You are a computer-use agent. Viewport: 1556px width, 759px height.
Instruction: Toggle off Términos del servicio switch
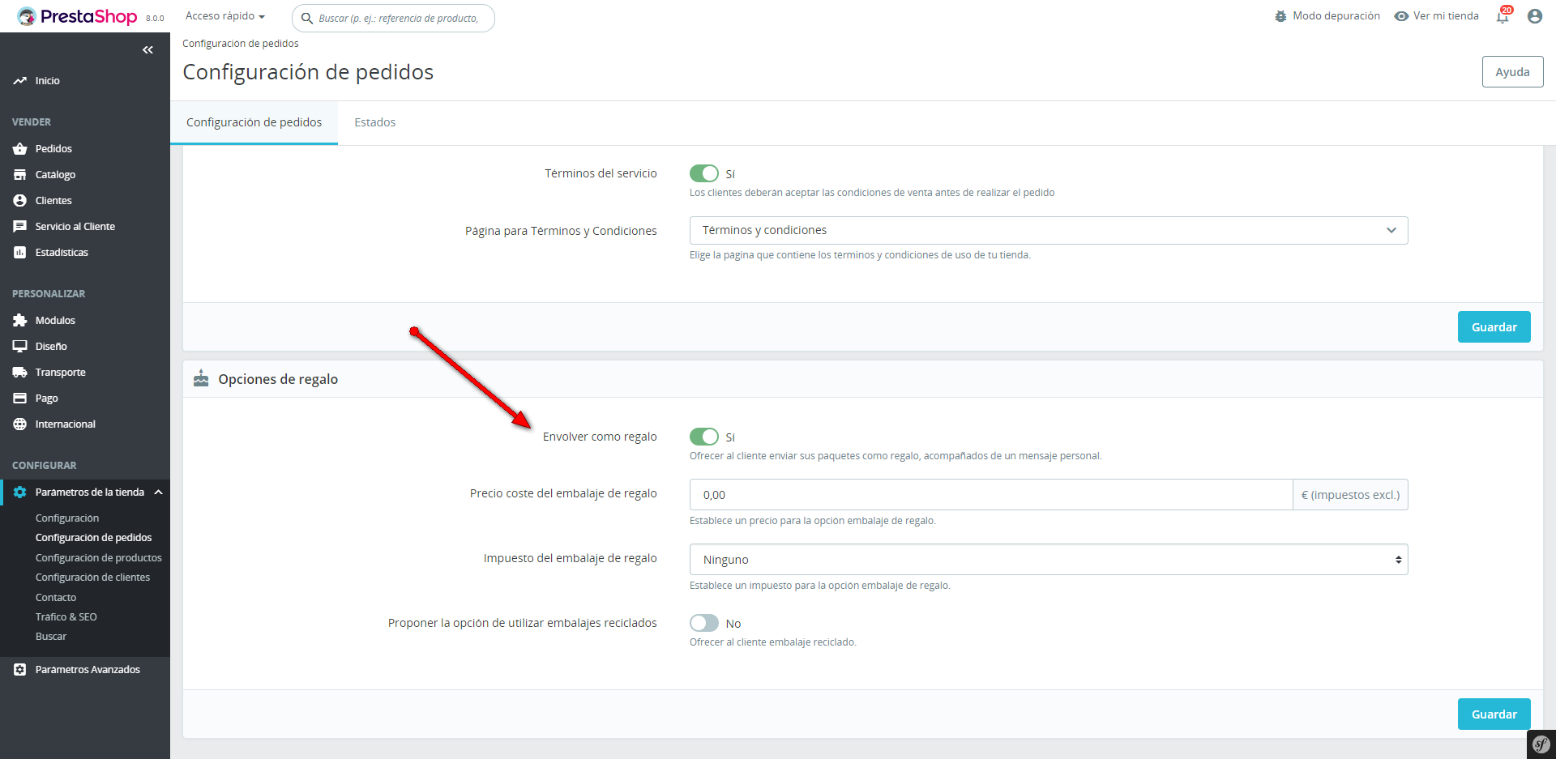pyautogui.click(x=703, y=173)
